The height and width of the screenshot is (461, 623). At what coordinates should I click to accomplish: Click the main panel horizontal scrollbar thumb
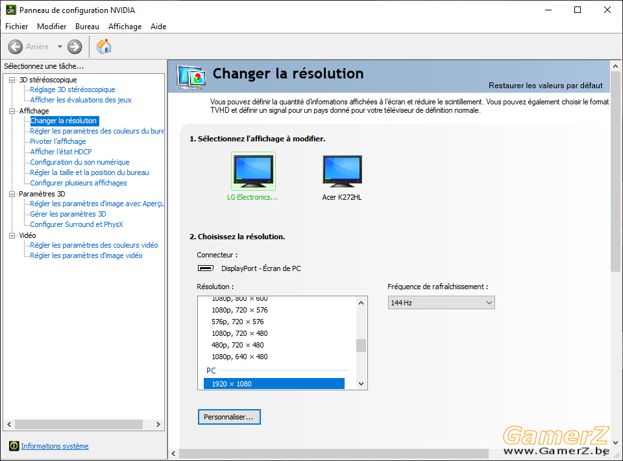click(x=334, y=453)
